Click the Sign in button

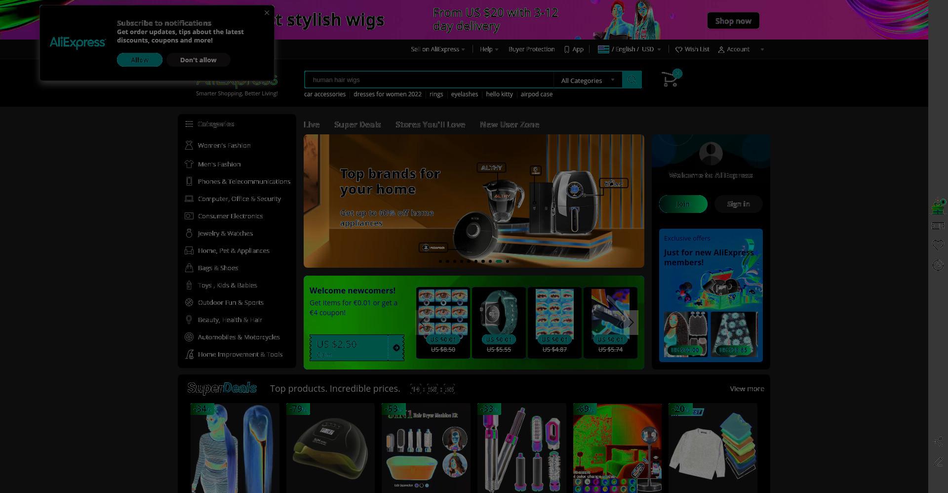pyautogui.click(x=738, y=204)
